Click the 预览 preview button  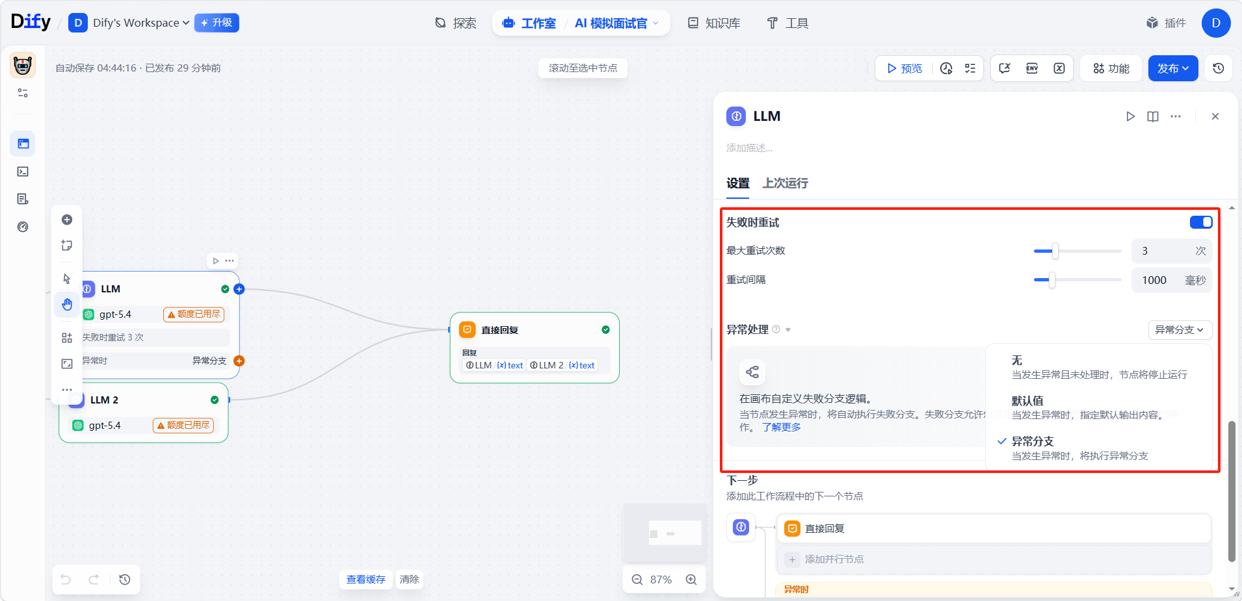[x=905, y=68]
